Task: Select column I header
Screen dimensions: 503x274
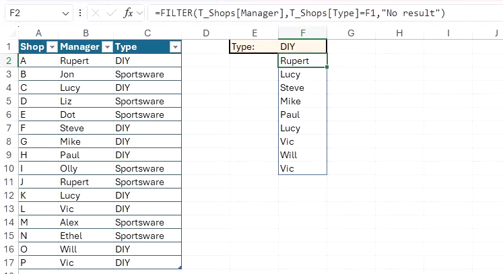Action: 448,33
